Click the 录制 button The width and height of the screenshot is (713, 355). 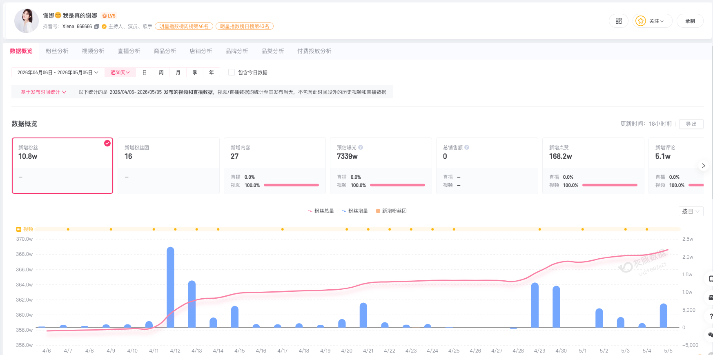[x=690, y=21]
